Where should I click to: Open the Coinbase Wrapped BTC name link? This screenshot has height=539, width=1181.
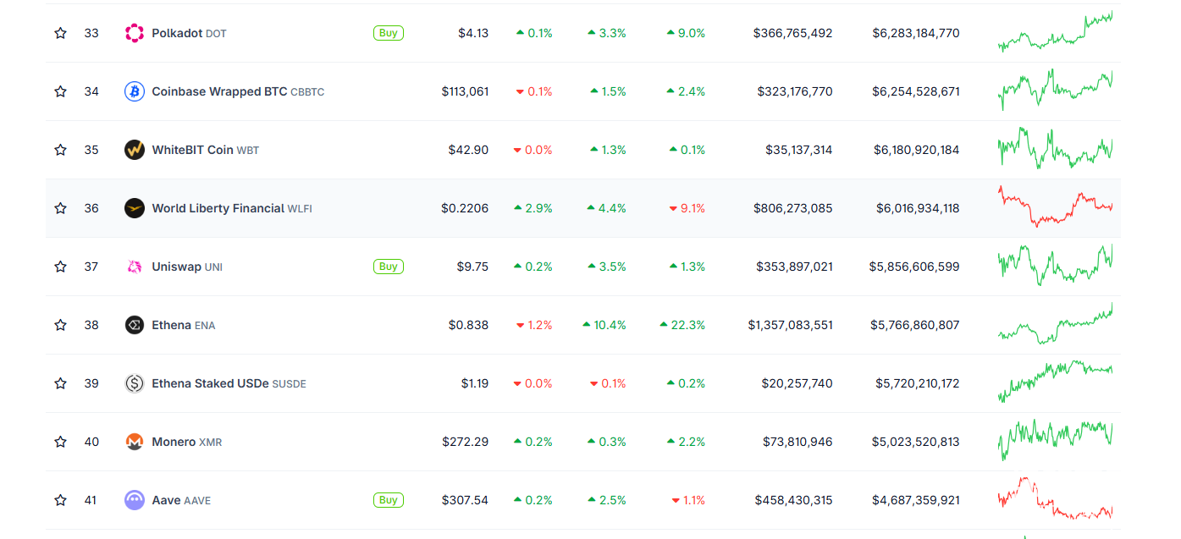(x=219, y=91)
